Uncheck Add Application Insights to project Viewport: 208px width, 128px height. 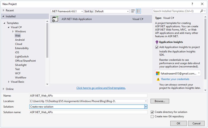pos(157,47)
